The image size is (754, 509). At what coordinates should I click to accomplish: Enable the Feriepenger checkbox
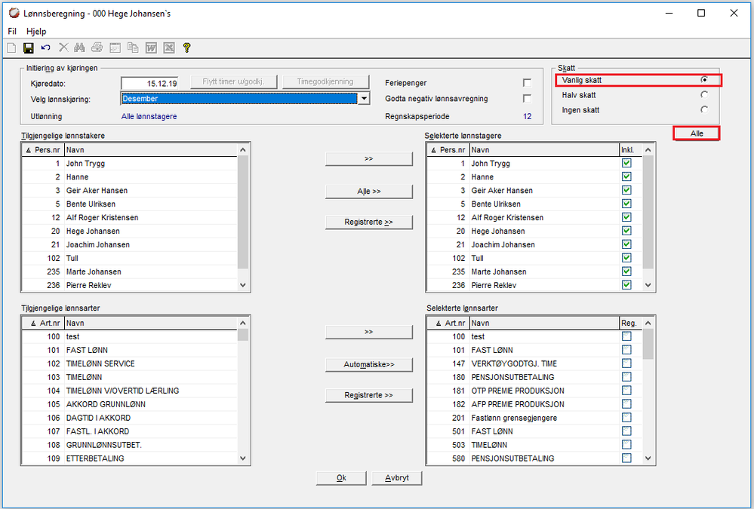[x=527, y=83]
